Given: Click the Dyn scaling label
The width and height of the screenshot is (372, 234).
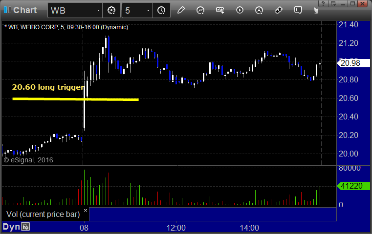Looking at the screenshot, I should click(x=11, y=227).
